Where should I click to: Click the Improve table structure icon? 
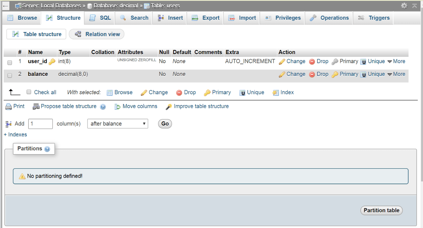pos(169,106)
